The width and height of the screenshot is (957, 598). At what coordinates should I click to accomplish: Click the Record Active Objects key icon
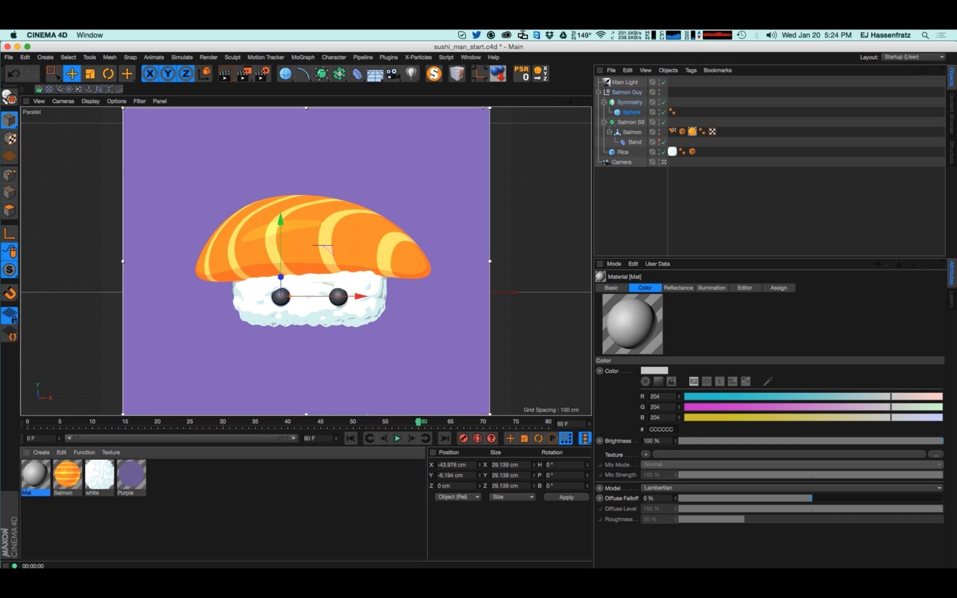(463, 439)
